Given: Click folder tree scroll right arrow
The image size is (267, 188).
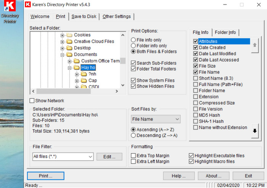Looking at the screenshot, I should click(117, 91).
